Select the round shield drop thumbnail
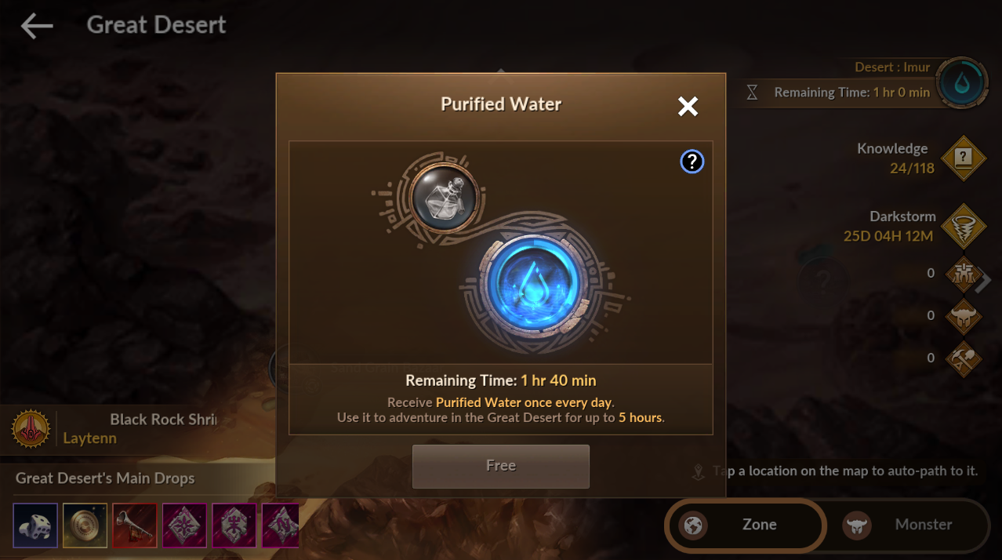 tap(85, 525)
